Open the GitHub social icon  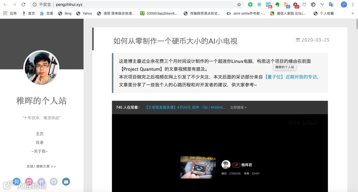point(54,182)
